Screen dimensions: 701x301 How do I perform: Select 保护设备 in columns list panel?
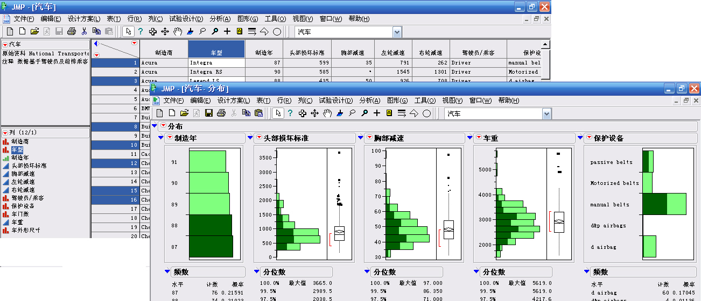coord(23,206)
